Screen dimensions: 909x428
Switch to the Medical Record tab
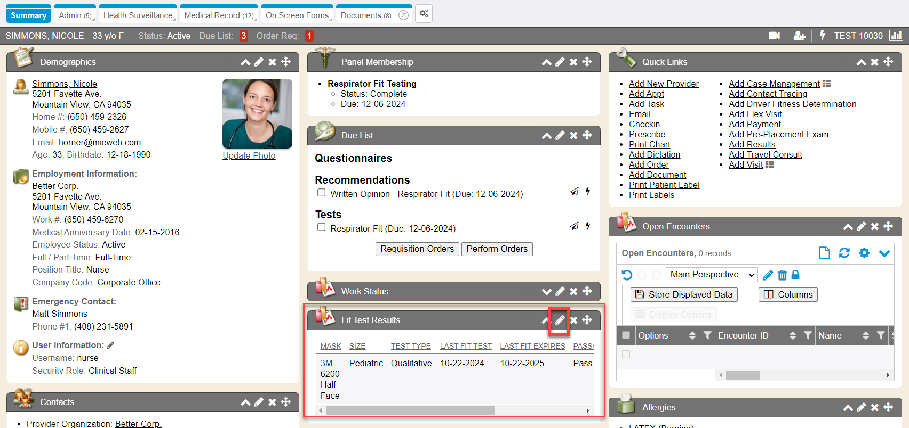coord(219,15)
